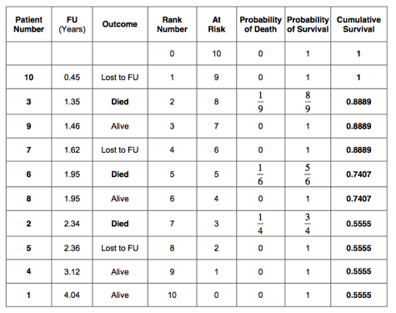The width and height of the screenshot is (396, 313).
Task: Select the Probability of Death header
Action: (x=260, y=24)
